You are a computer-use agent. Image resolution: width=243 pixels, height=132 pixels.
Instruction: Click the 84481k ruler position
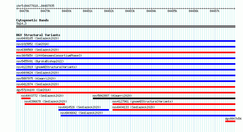click(x=88, y=11)
